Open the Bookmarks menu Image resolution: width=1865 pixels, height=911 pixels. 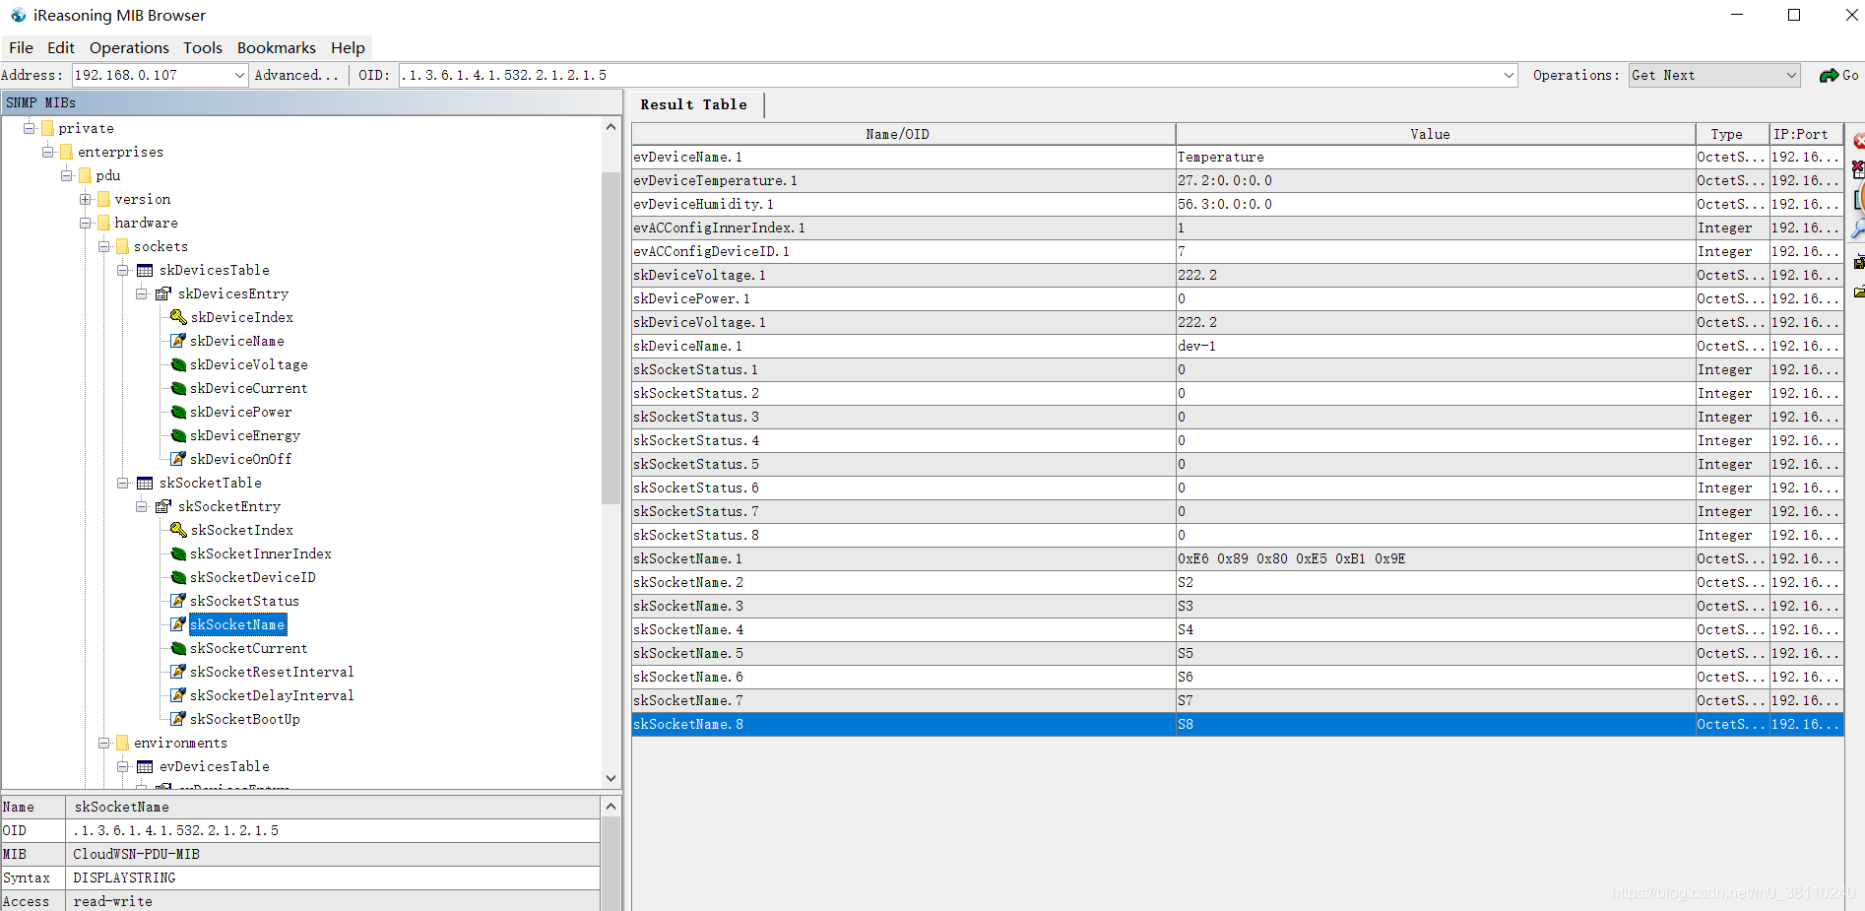pos(277,47)
